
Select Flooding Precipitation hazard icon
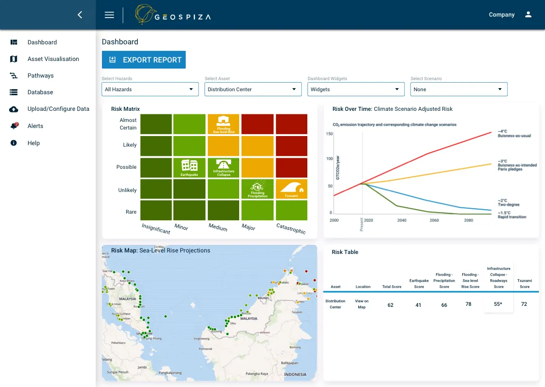click(x=257, y=189)
